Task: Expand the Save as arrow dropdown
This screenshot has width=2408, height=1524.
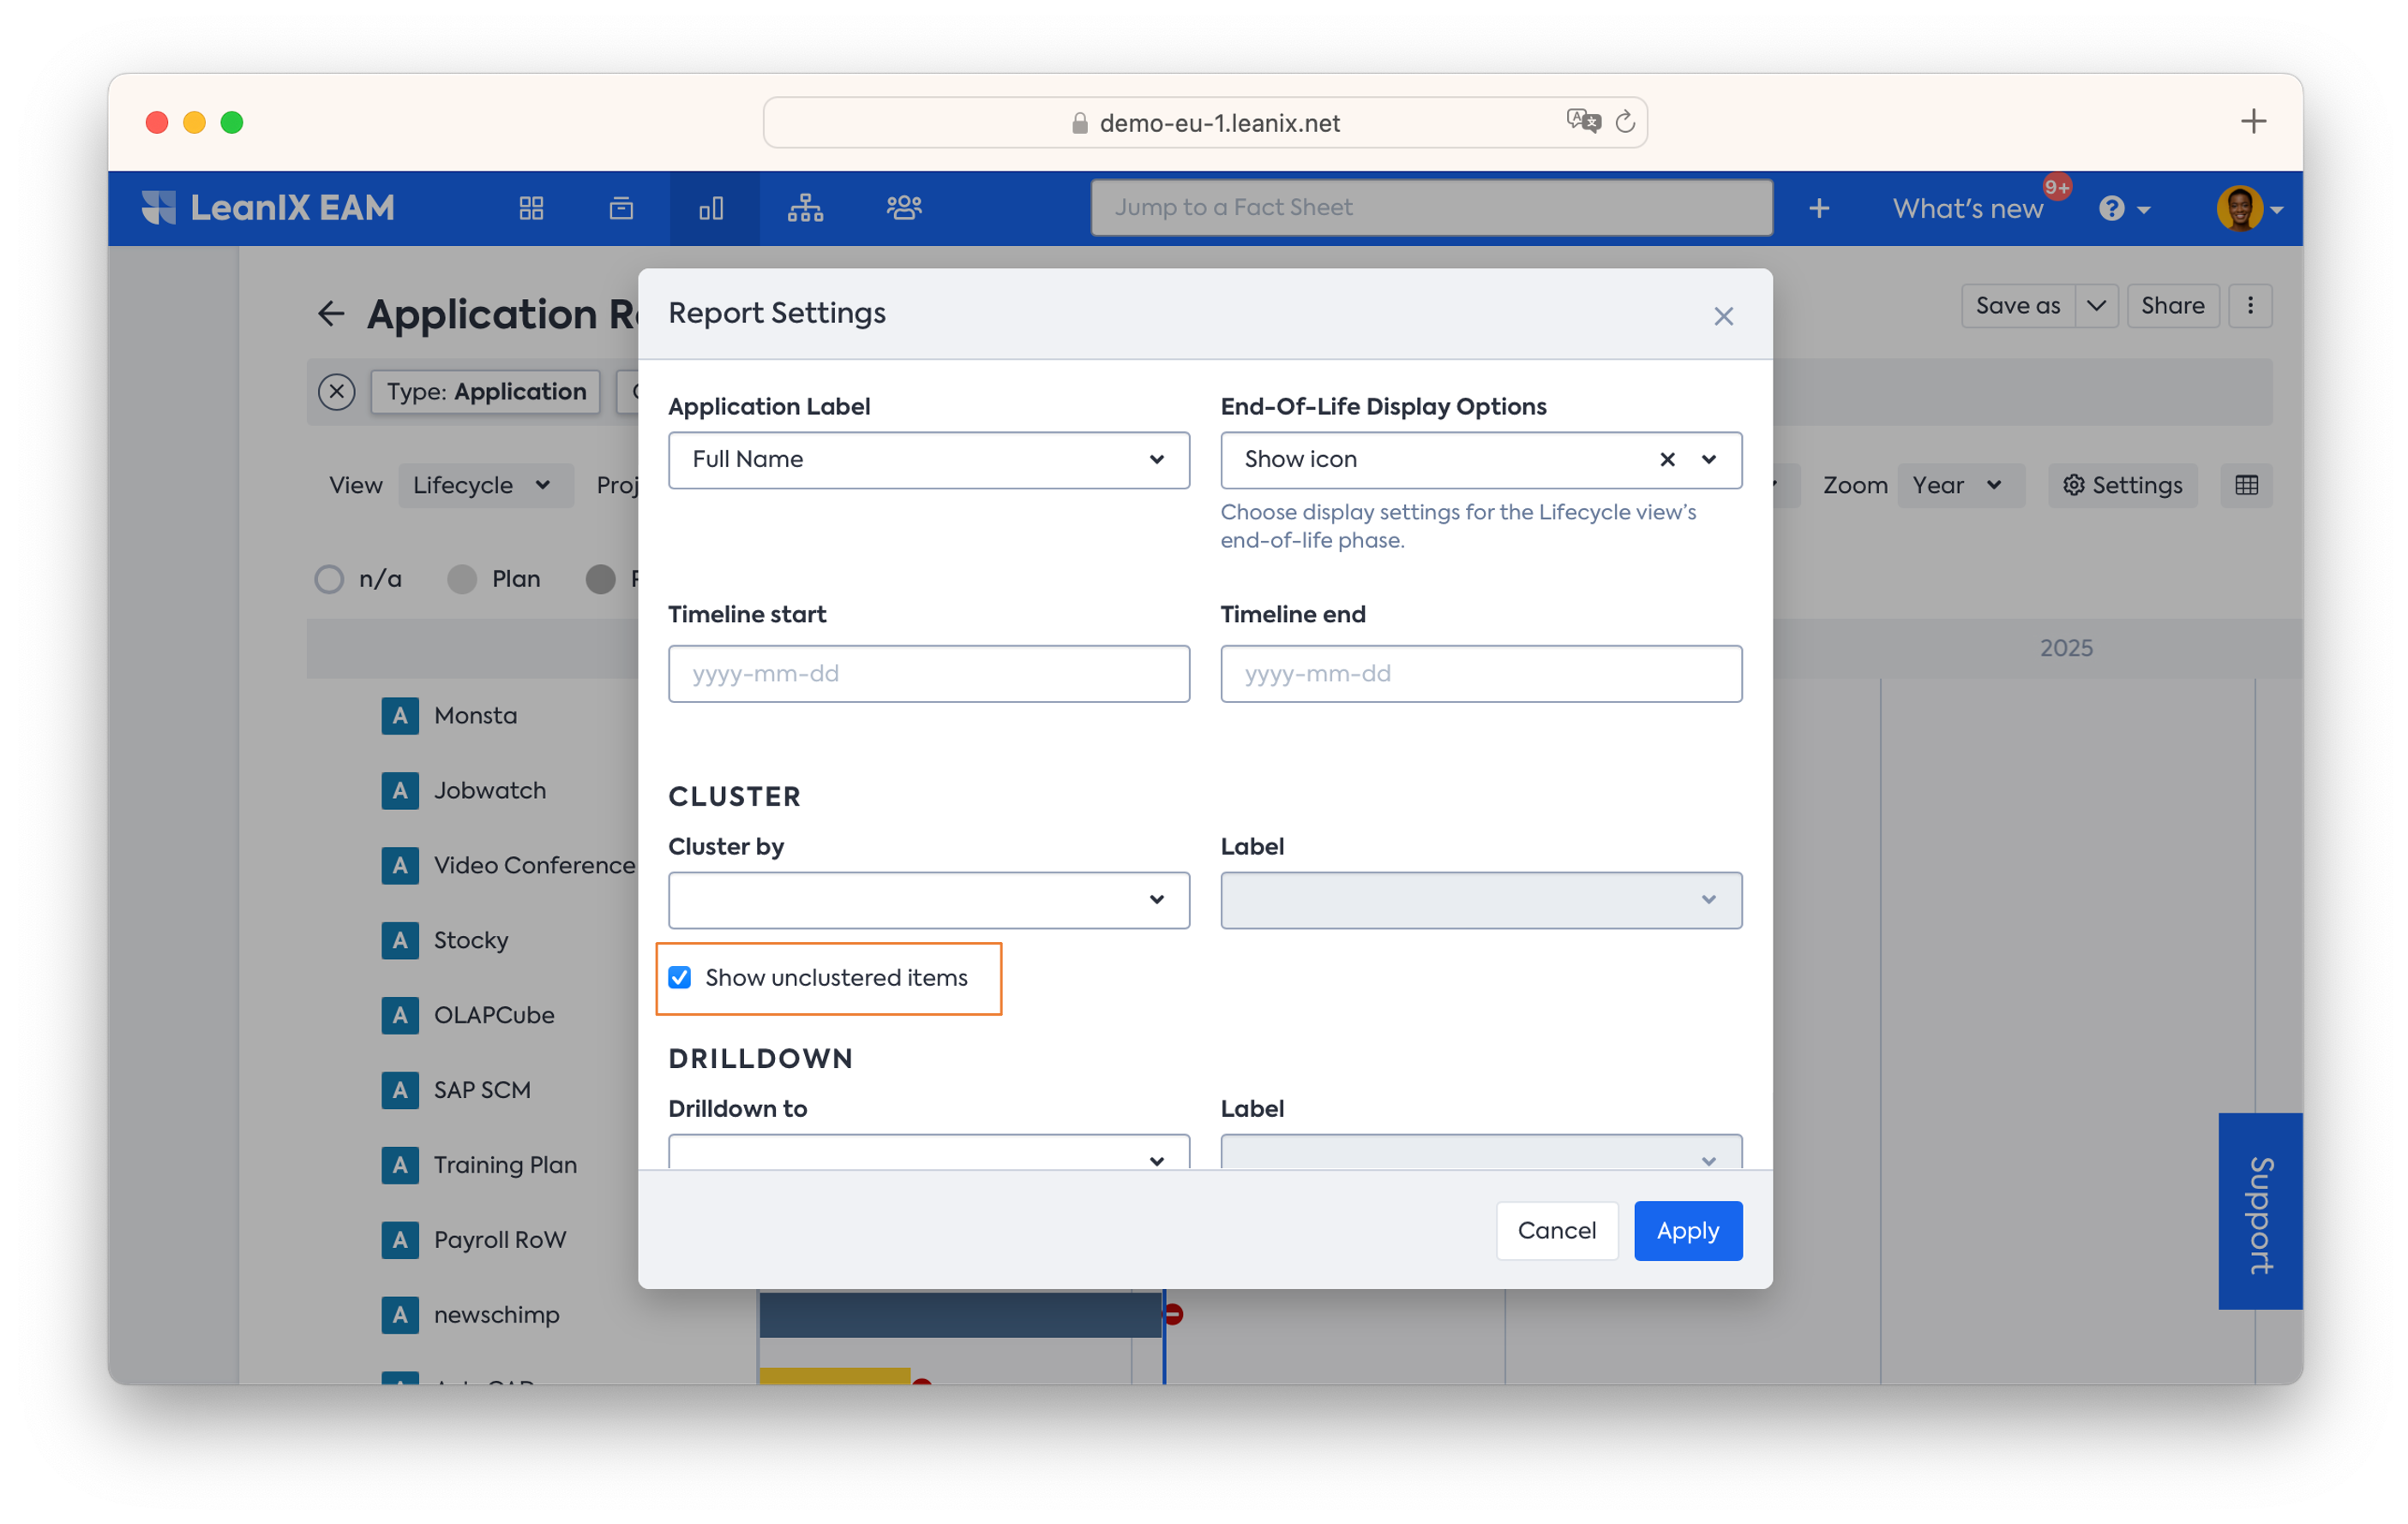Action: coord(2096,306)
